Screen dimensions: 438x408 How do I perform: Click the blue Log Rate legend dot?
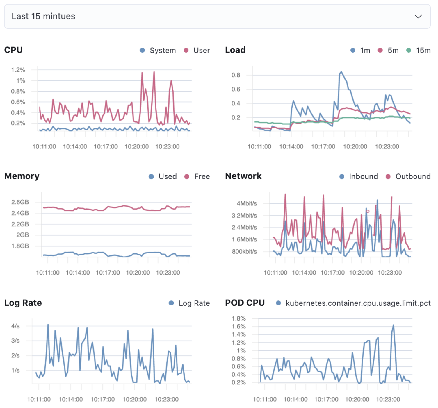point(171,303)
